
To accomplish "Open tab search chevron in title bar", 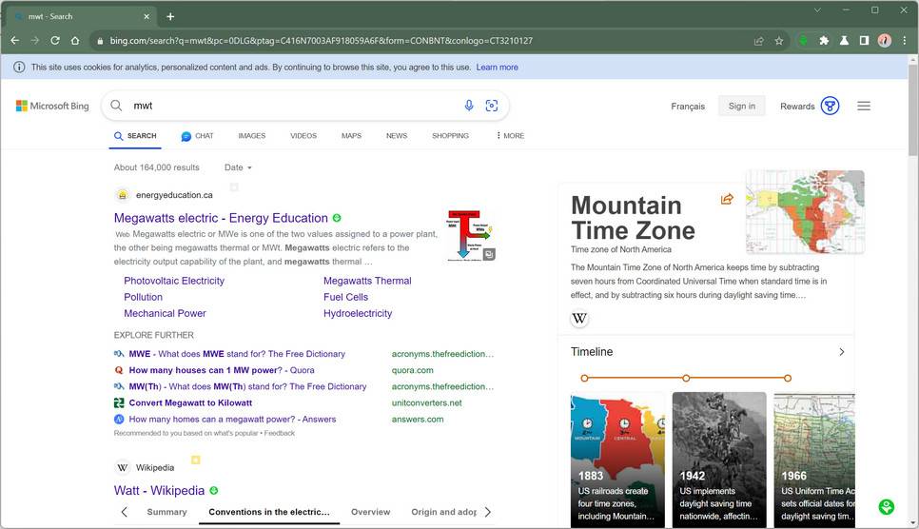I will point(817,10).
